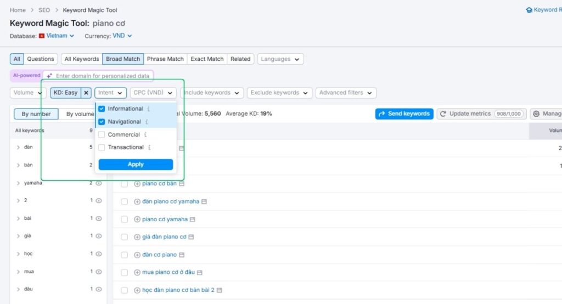Check the Transactional intent checkbox

102,147
